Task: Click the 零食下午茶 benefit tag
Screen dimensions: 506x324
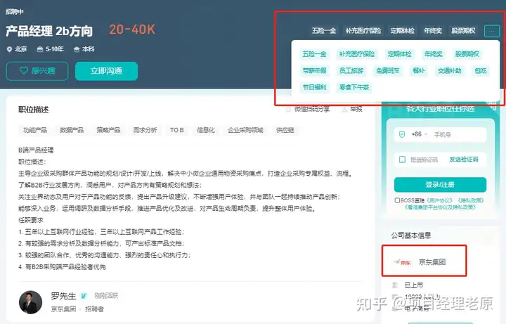Action: point(354,87)
